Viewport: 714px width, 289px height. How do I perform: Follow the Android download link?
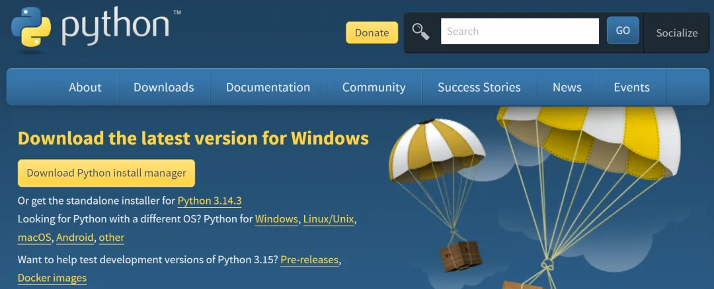pos(75,237)
